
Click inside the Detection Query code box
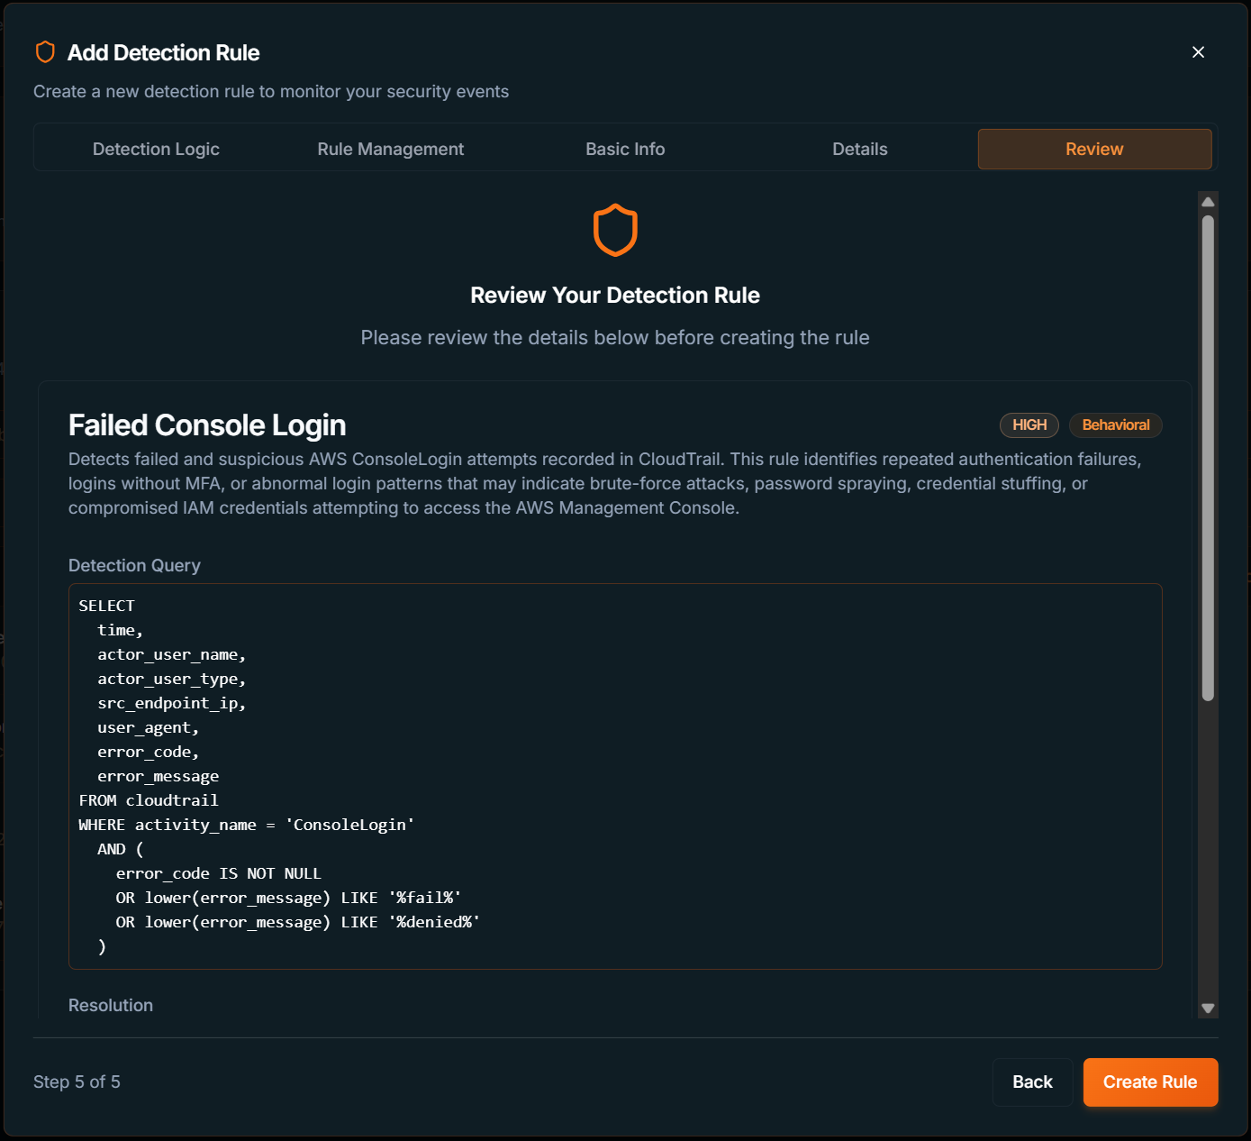(615, 776)
